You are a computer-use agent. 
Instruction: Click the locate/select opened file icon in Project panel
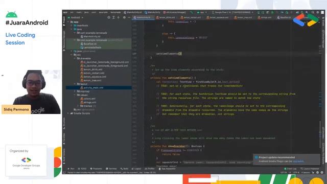pos(109,17)
